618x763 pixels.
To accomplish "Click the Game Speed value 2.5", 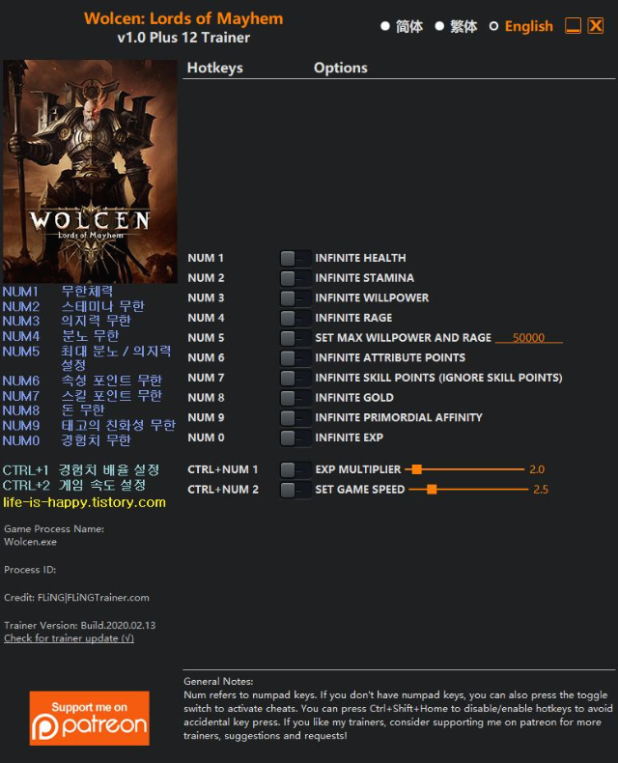I will [541, 490].
